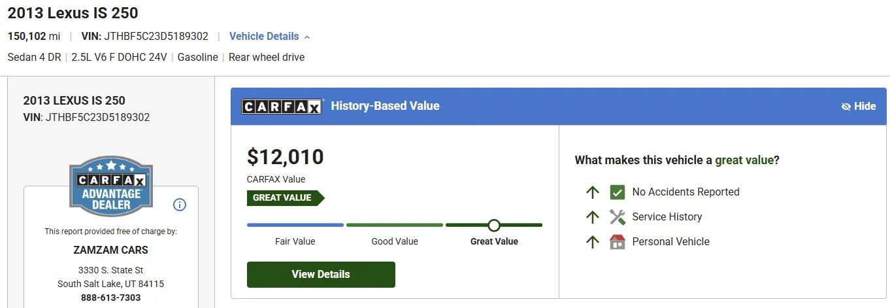This screenshot has height=308, width=890.
Task: Click the great value question heading
Action: 677,160
